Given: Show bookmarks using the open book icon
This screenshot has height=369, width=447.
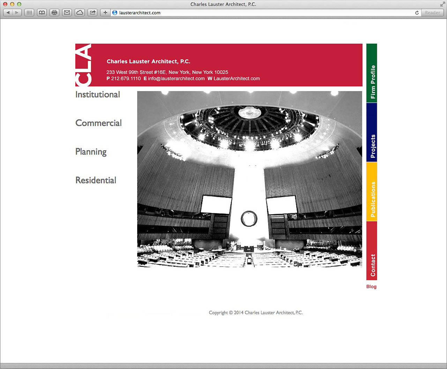Looking at the screenshot, I should pos(42,13).
